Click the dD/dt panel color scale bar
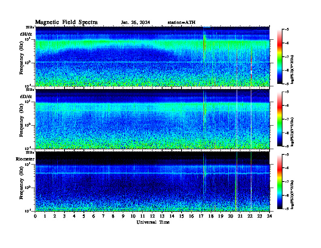This screenshot has height=248, width=321. tap(279, 119)
